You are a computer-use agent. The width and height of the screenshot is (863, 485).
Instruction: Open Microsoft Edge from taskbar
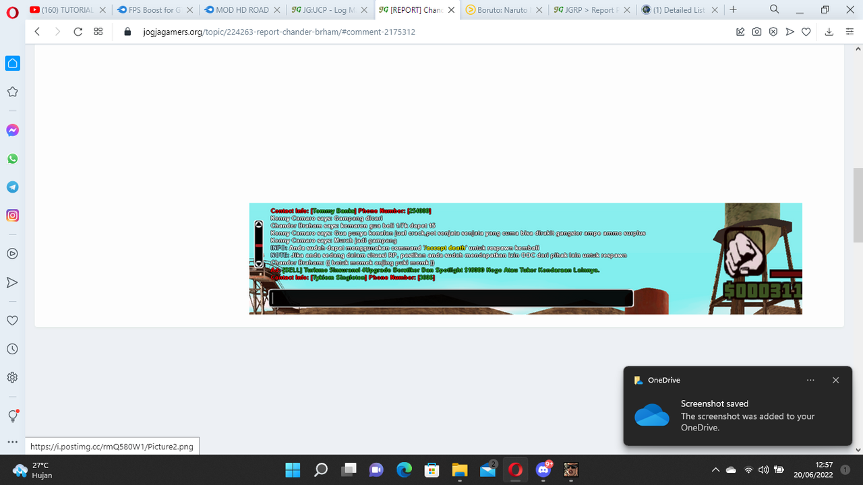click(x=404, y=470)
